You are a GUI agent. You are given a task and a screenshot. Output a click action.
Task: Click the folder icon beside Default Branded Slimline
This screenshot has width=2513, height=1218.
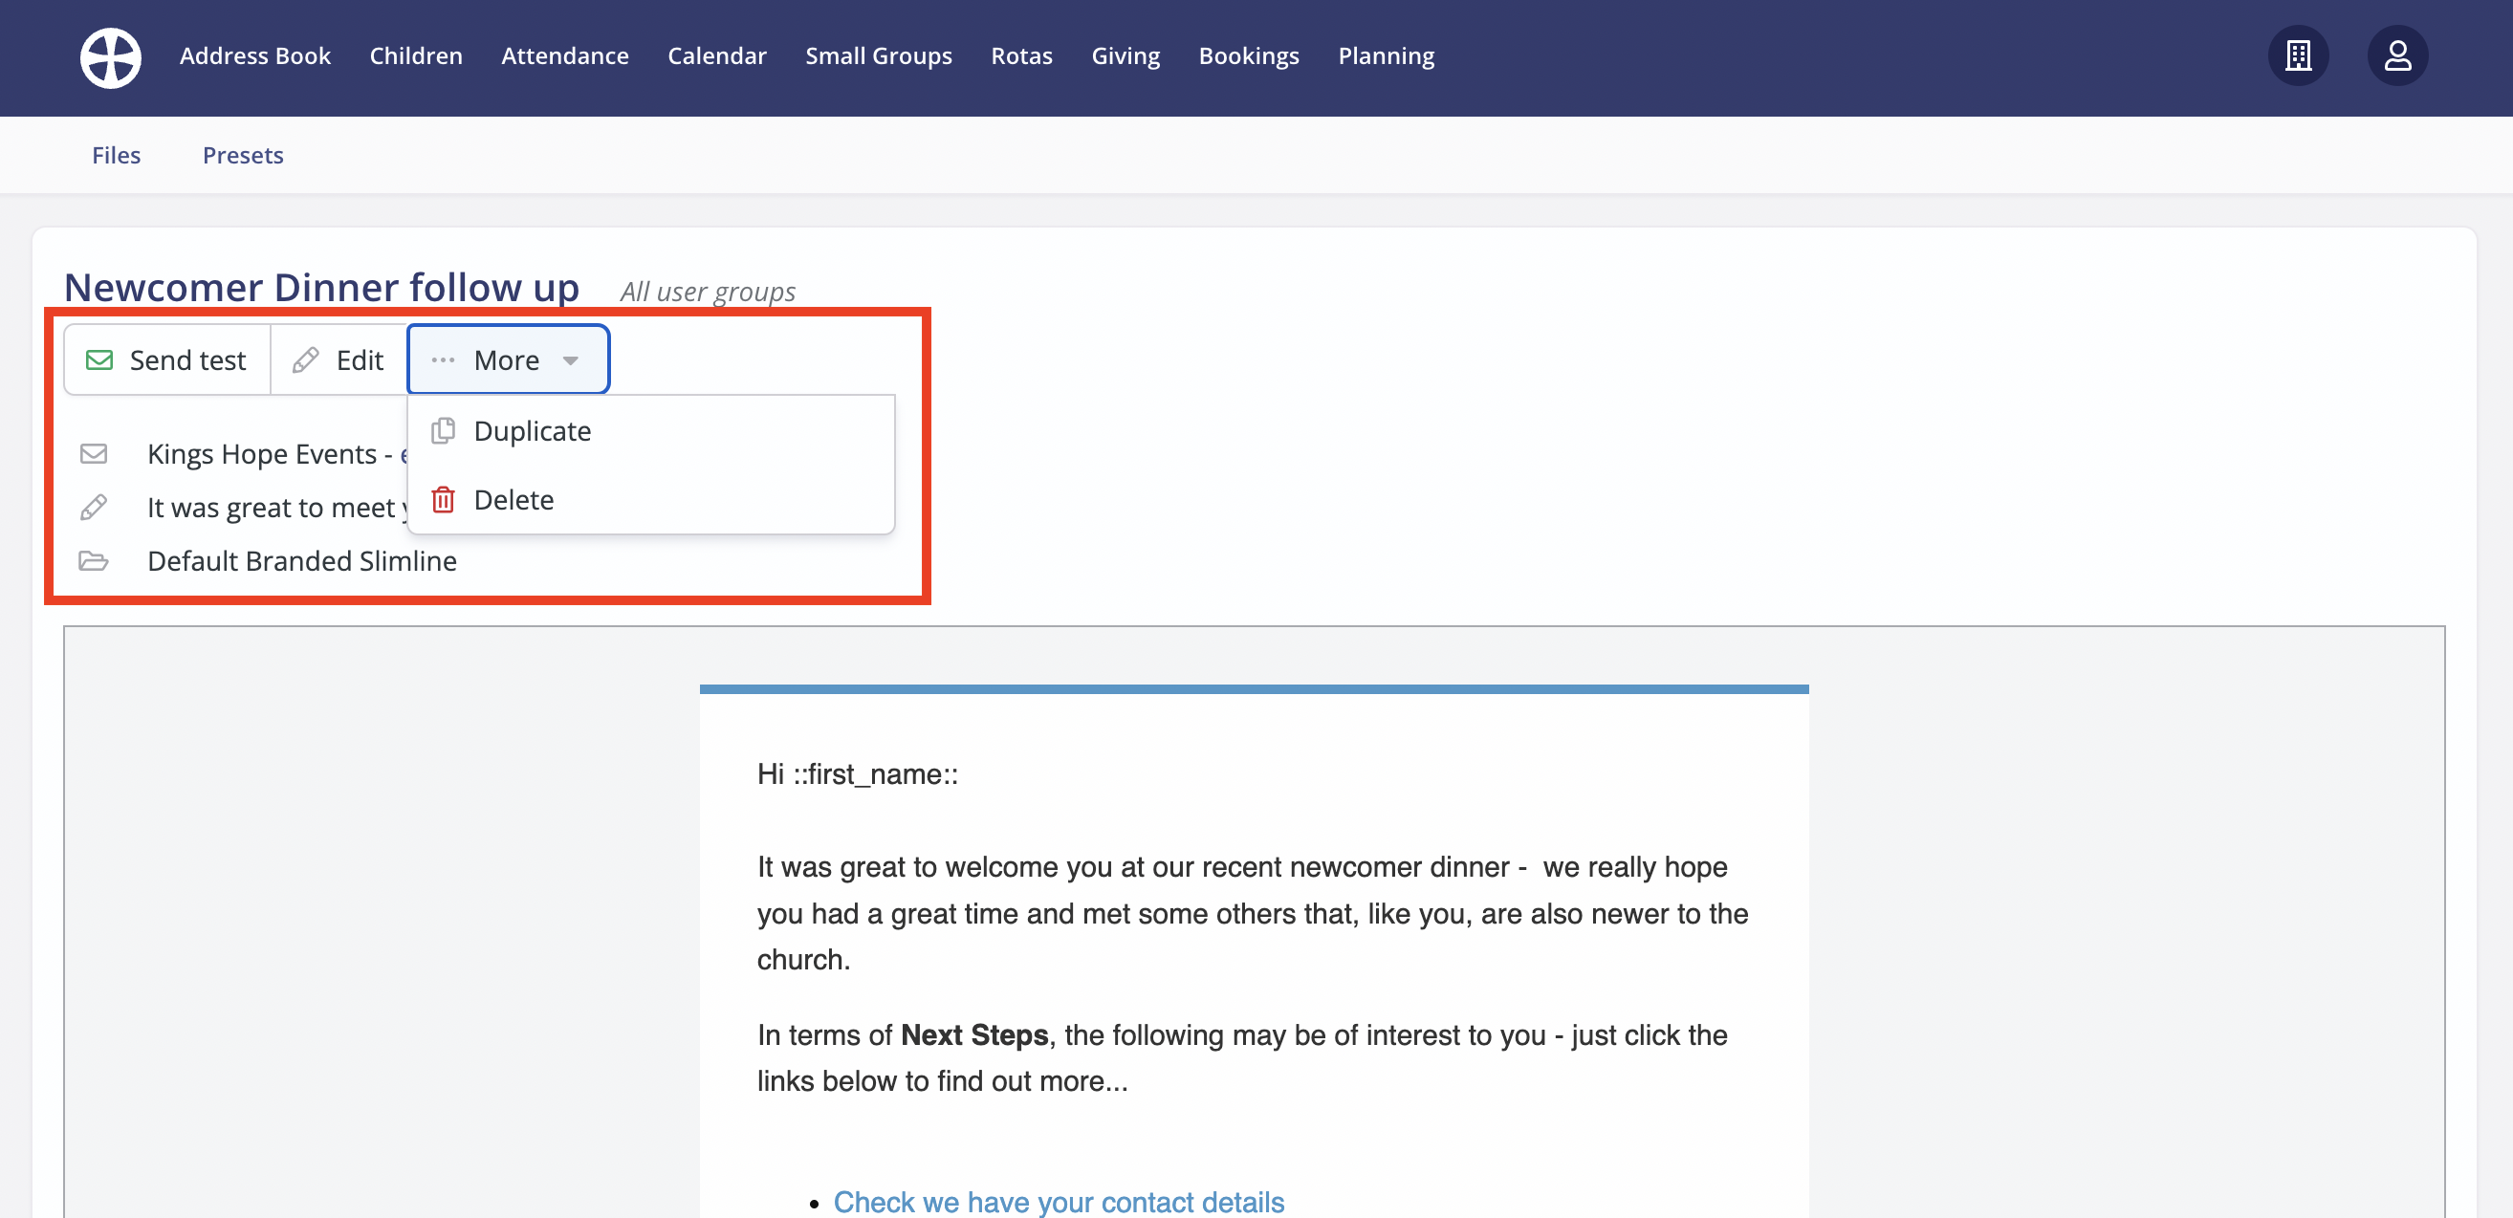(94, 561)
